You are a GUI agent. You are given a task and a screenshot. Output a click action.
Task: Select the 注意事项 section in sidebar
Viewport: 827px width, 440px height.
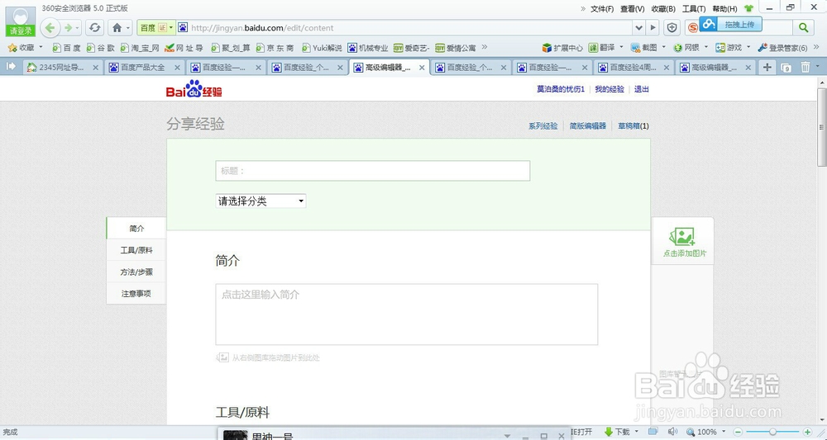[136, 293]
